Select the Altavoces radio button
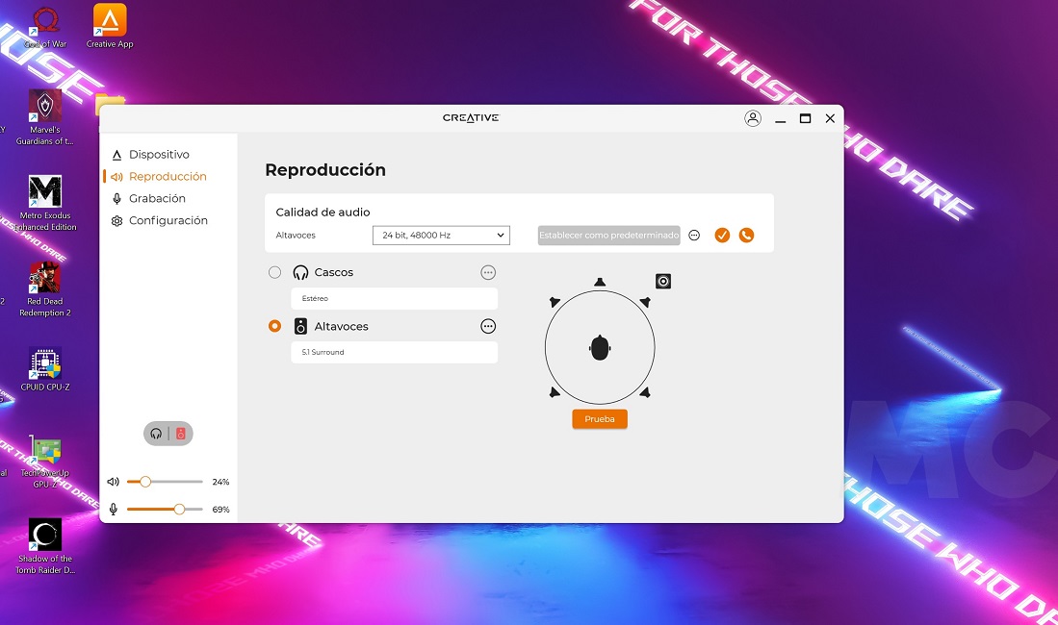This screenshot has width=1058, height=625. click(x=275, y=326)
